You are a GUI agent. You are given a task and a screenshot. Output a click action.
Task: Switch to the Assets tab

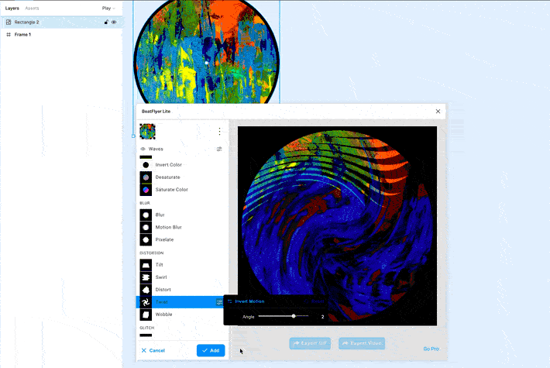(x=32, y=8)
